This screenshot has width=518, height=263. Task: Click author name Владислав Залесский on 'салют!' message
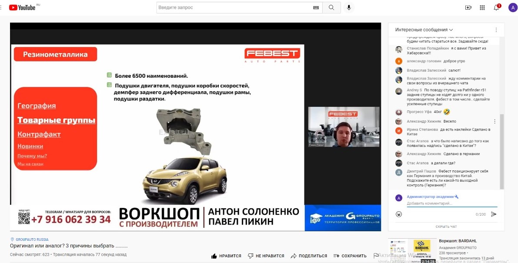click(427, 70)
